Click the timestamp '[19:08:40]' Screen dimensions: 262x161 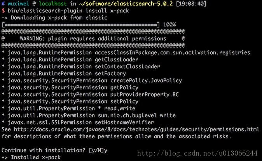[x=191, y=3]
